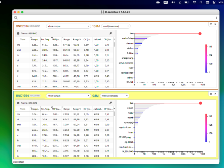Click 'end-of-day' label in BNC2014 chart
The height and width of the screenshot is (168, 224).
(127, 38)
